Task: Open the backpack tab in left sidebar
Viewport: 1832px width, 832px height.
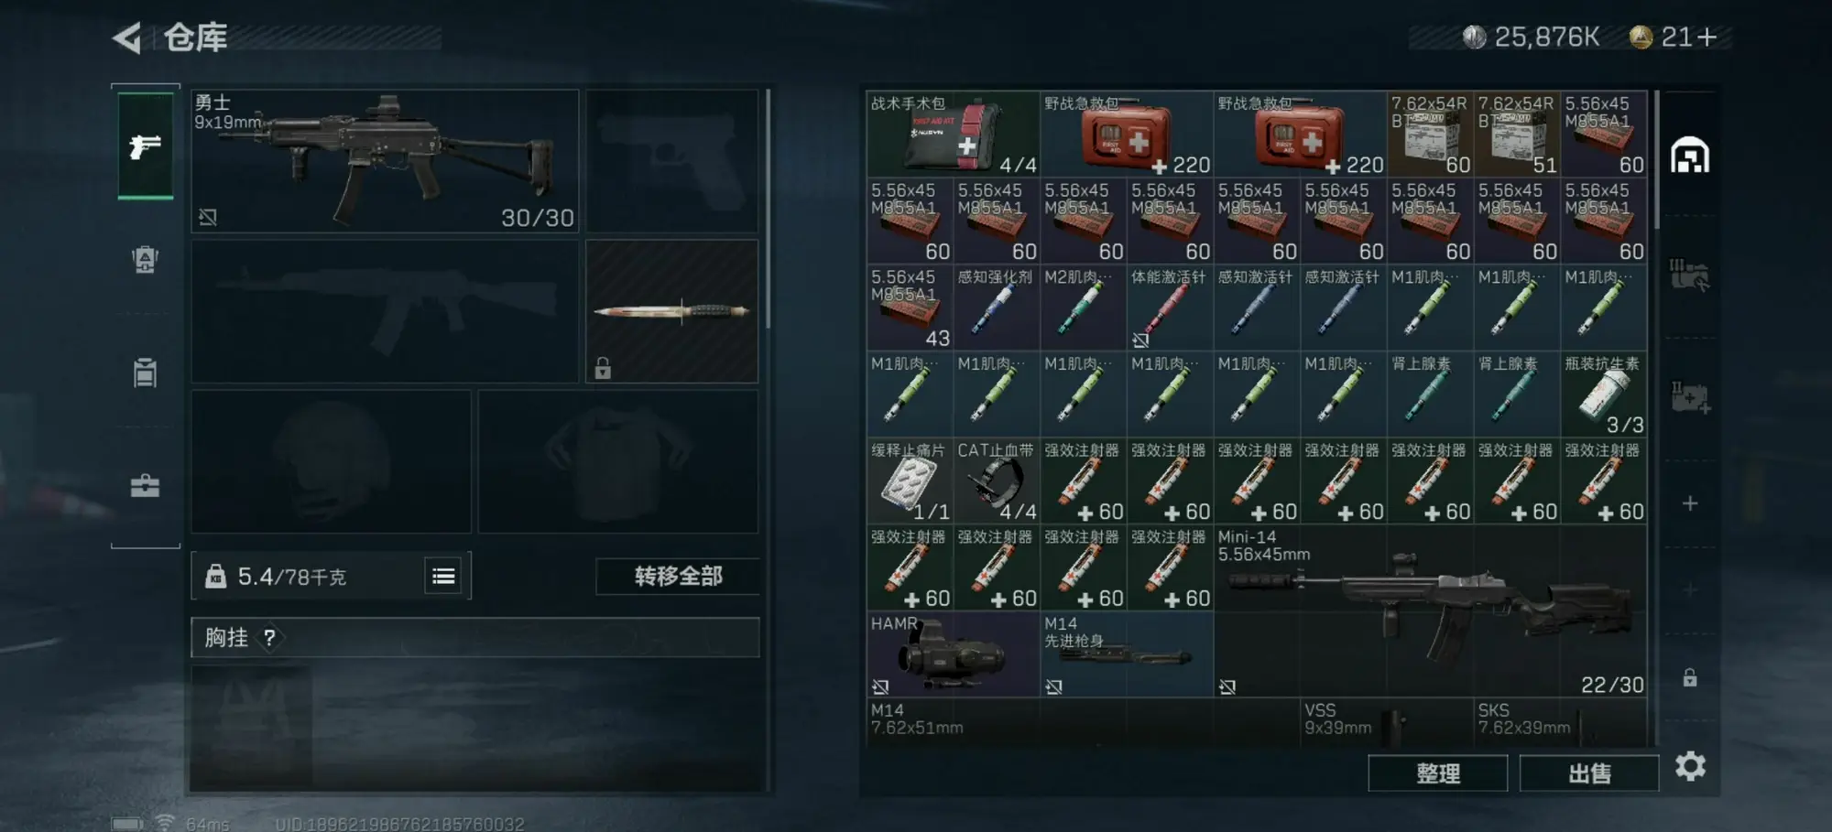Action: point(146,260)
